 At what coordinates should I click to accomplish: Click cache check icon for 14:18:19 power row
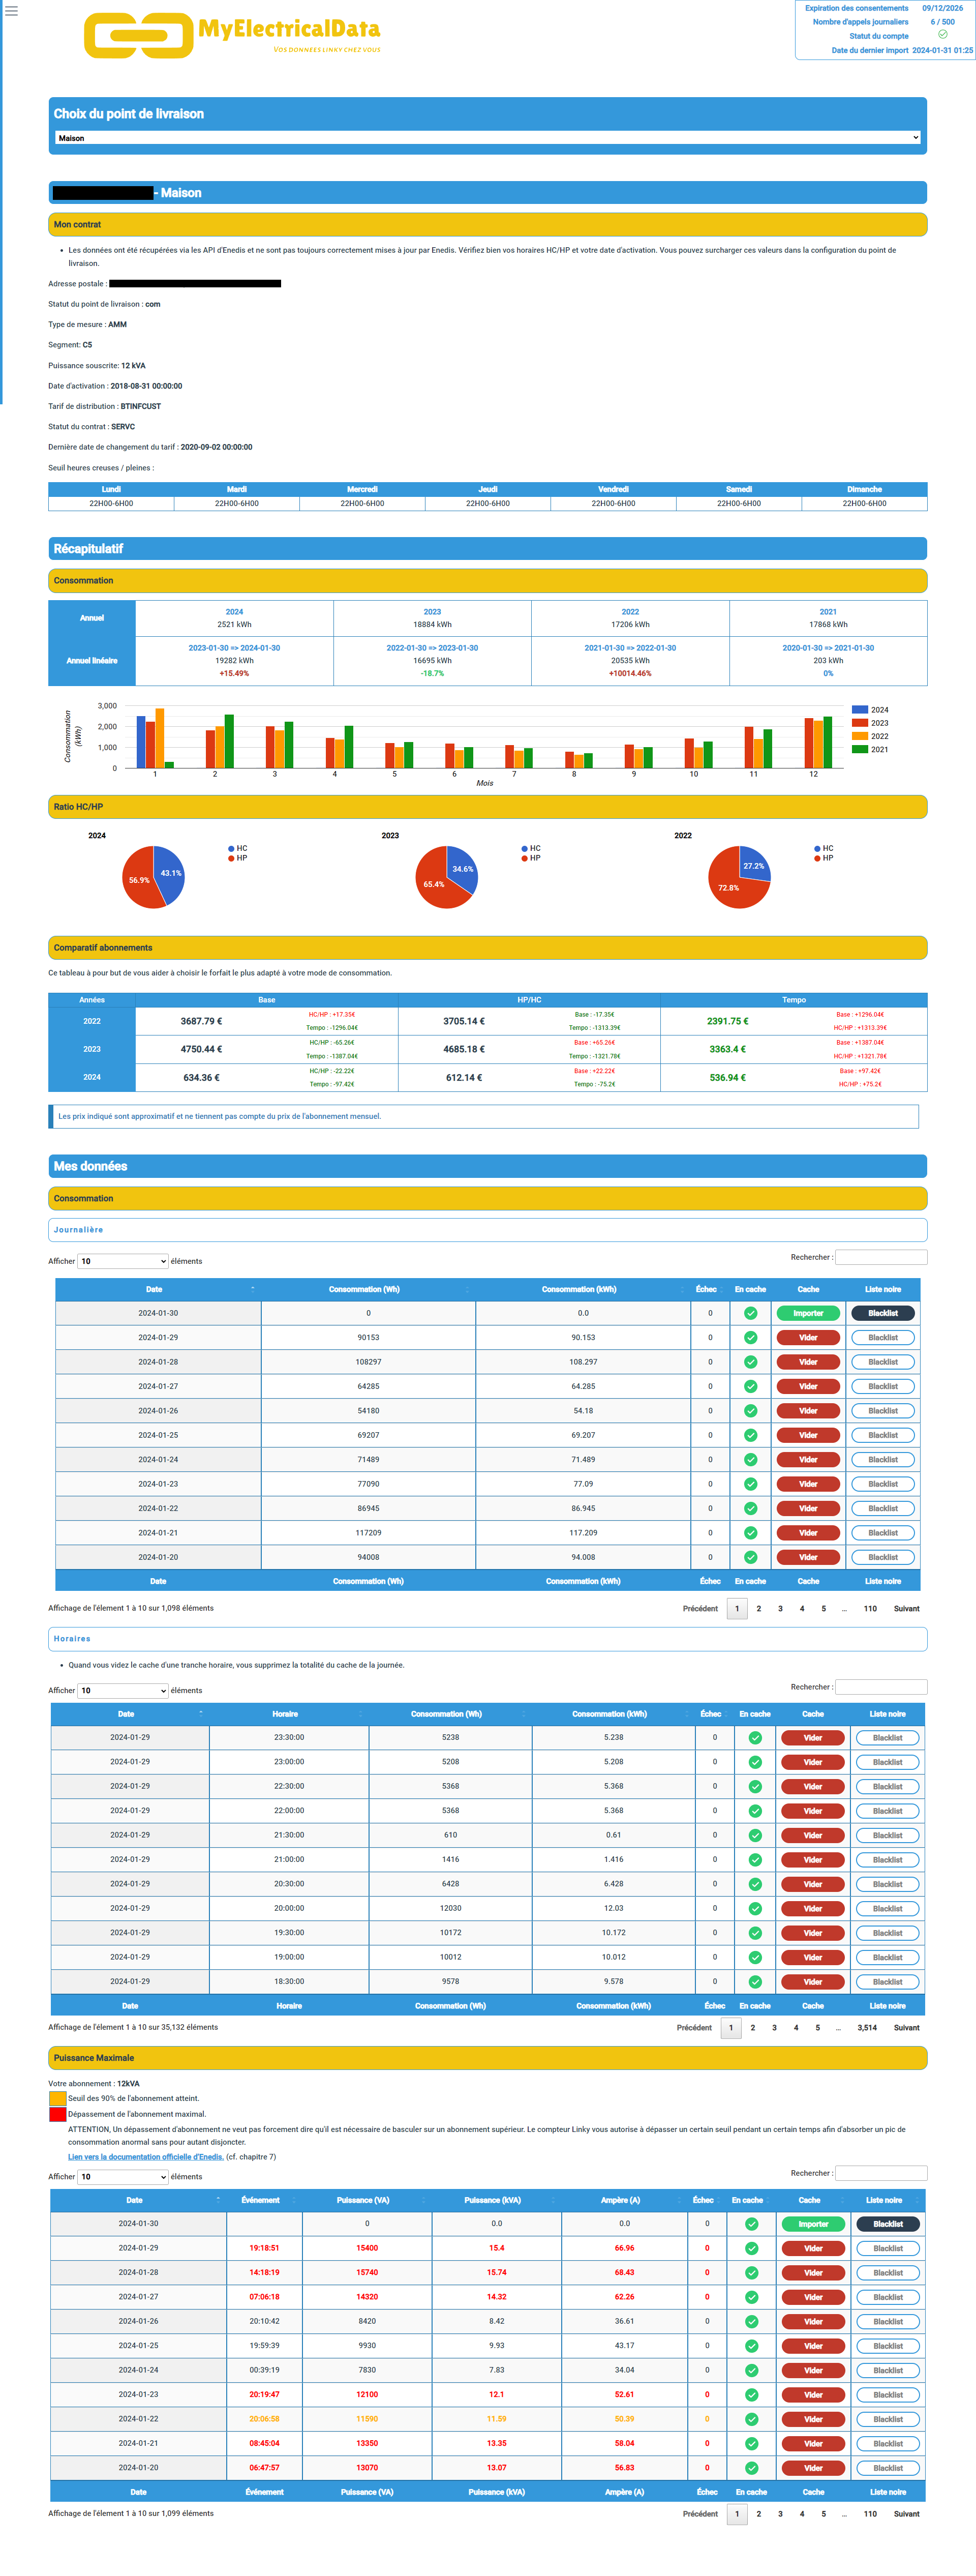click(751, 2273)
